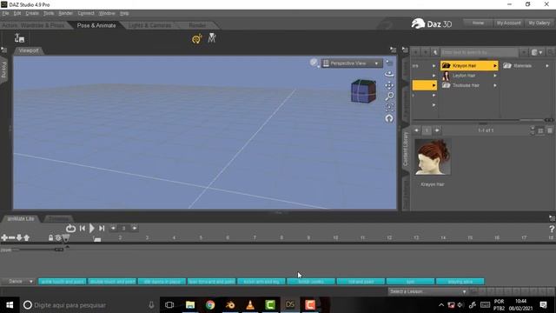This screenshot has width=556, height=313.
Task: Open the File menu
Action: click(x=5, y=13)
